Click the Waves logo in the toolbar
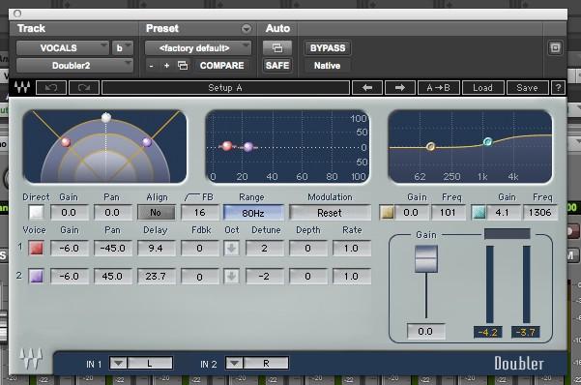 coord(22,87)
